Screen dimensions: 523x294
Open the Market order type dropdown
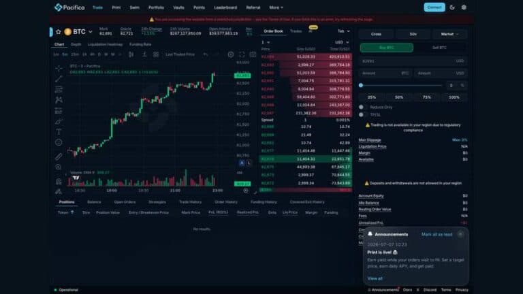tap(449, 34)
